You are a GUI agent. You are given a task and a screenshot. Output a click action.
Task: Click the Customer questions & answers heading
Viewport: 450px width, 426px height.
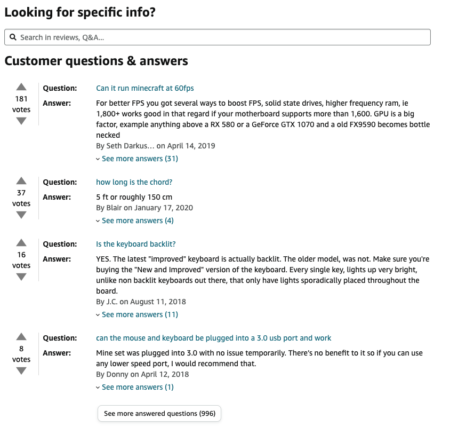pyautogui.click(x=96, y=61)
